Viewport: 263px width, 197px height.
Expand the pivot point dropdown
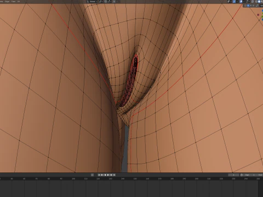point(101,2)
